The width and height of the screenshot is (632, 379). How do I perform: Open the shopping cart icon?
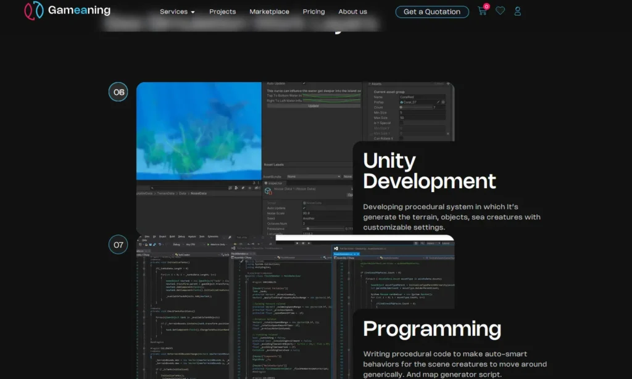coord(483,10)
